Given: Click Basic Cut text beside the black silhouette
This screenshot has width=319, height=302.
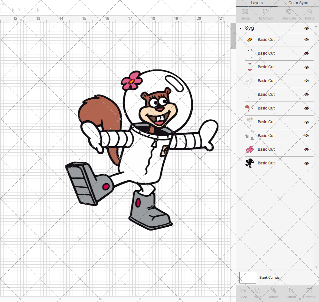Looking at the screenshot, I should pos(266,163).
